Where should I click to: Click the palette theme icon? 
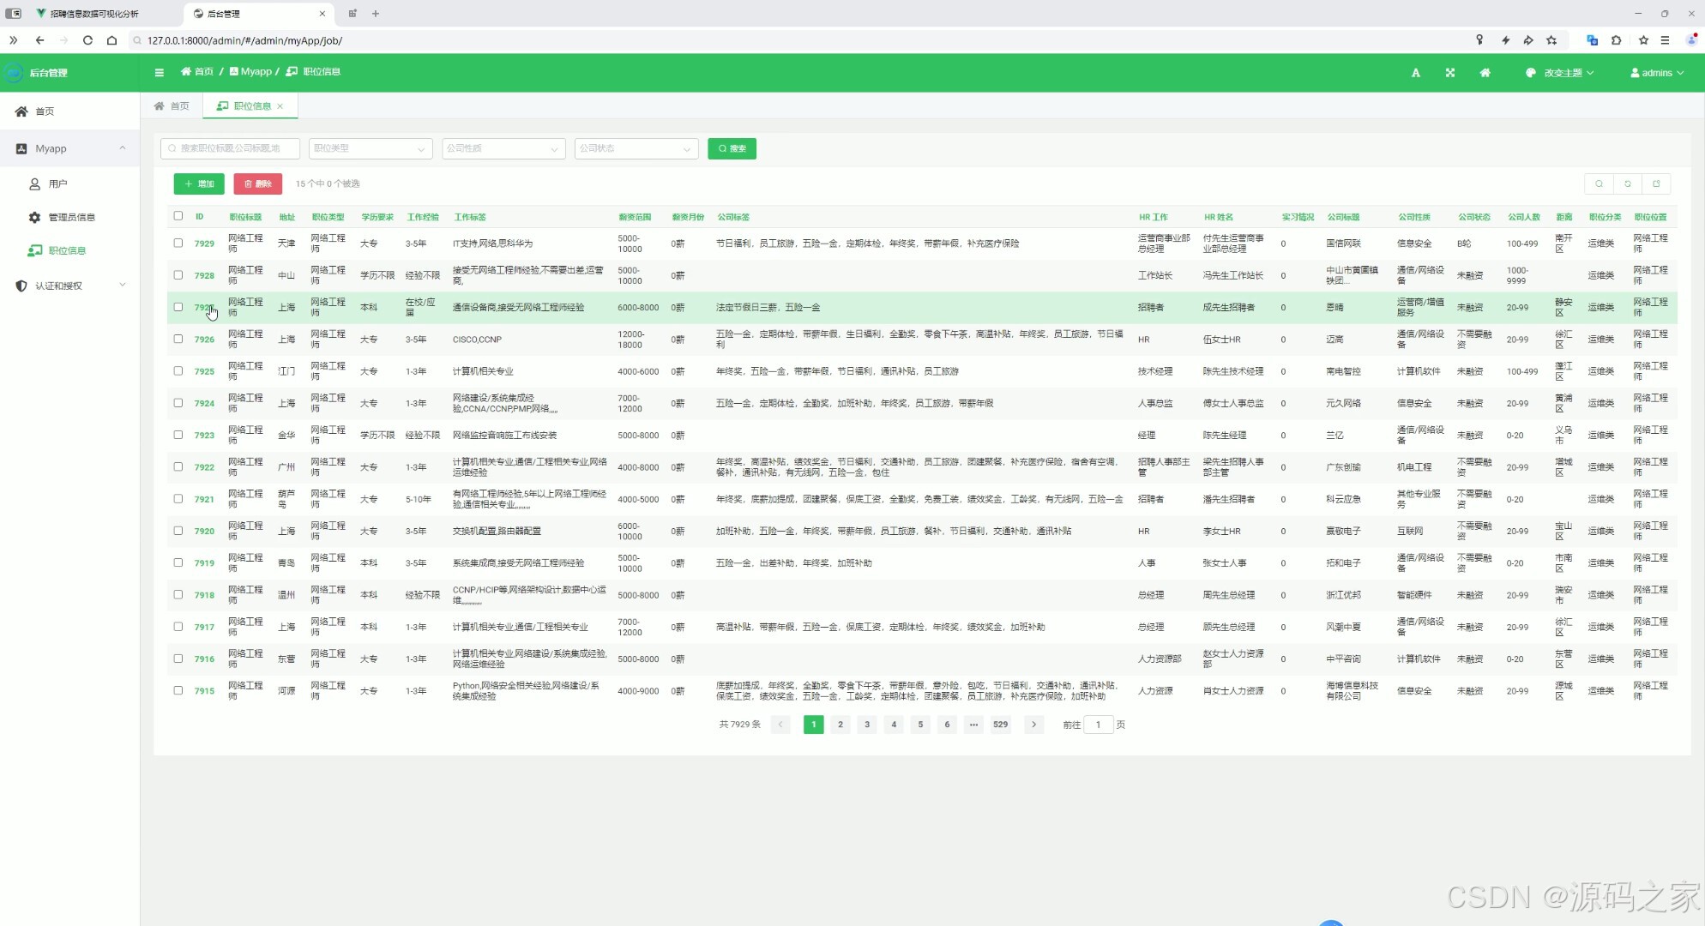(x=1530, y=73)
